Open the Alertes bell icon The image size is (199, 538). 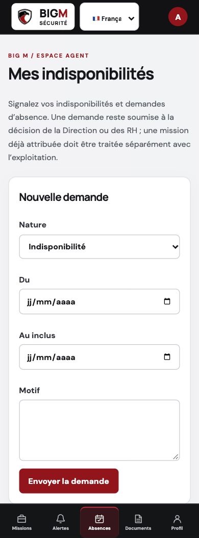click(61, 519)
